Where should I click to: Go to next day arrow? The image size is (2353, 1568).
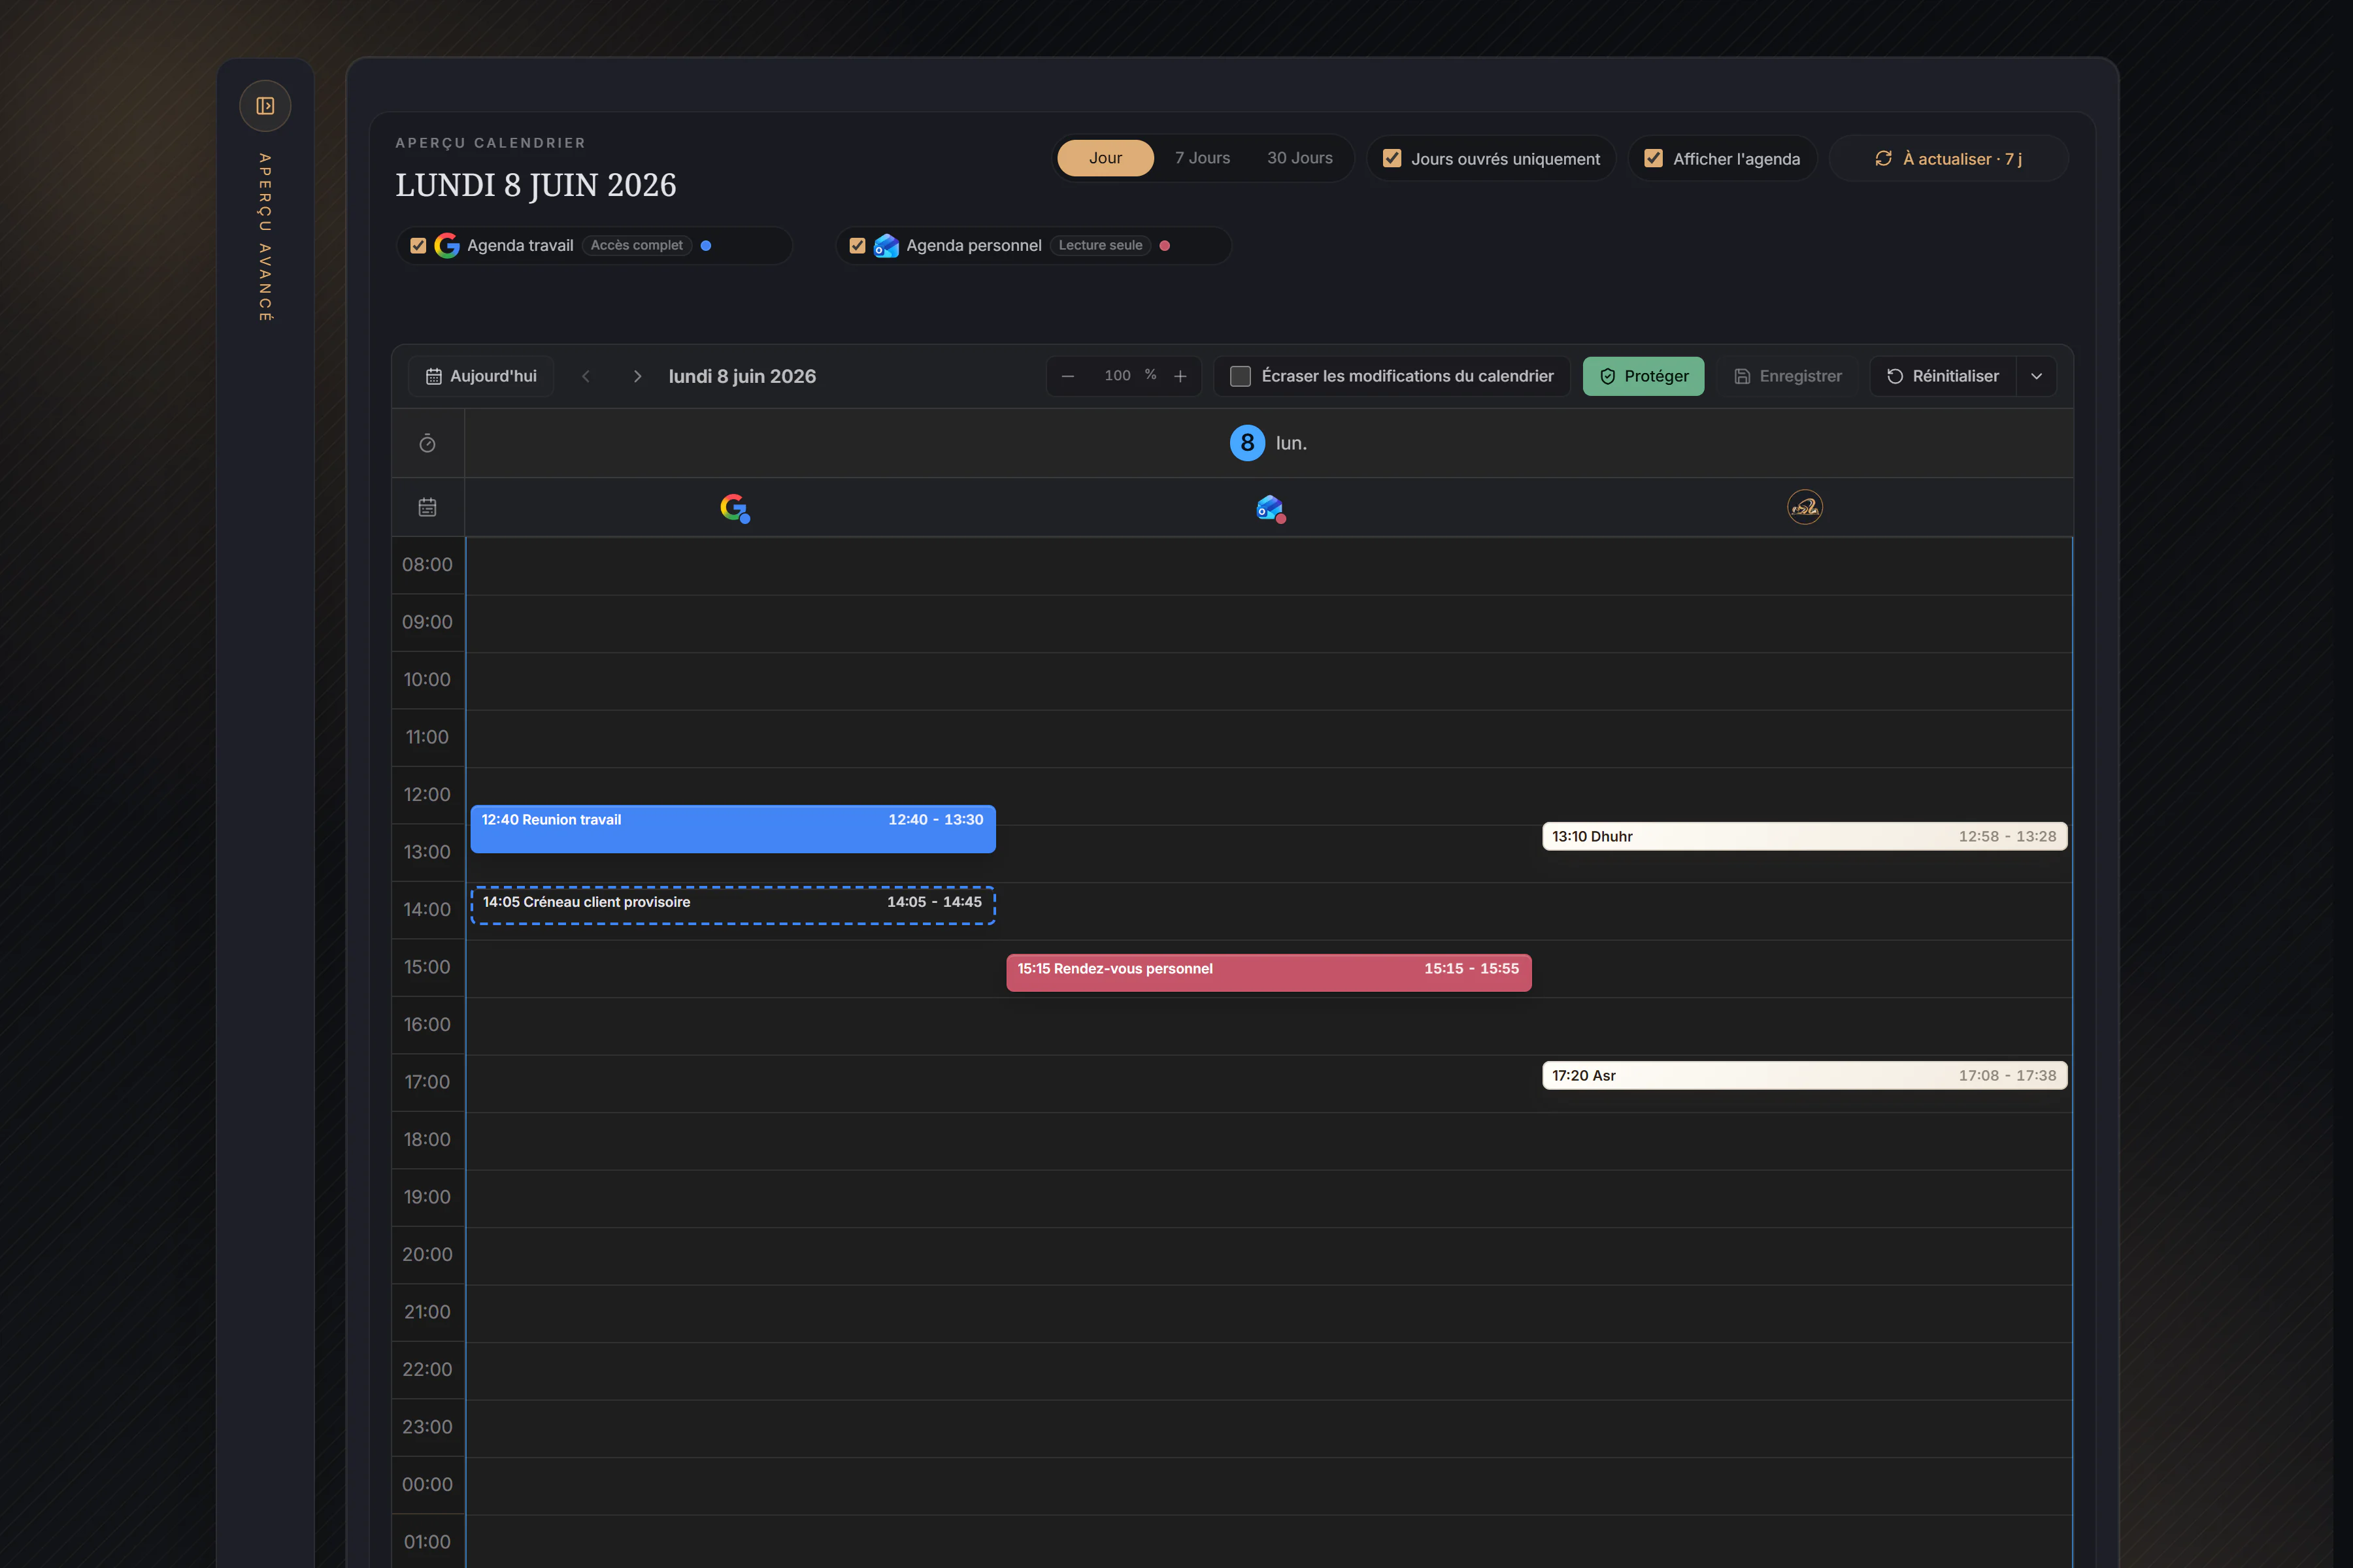coord(637,376)
